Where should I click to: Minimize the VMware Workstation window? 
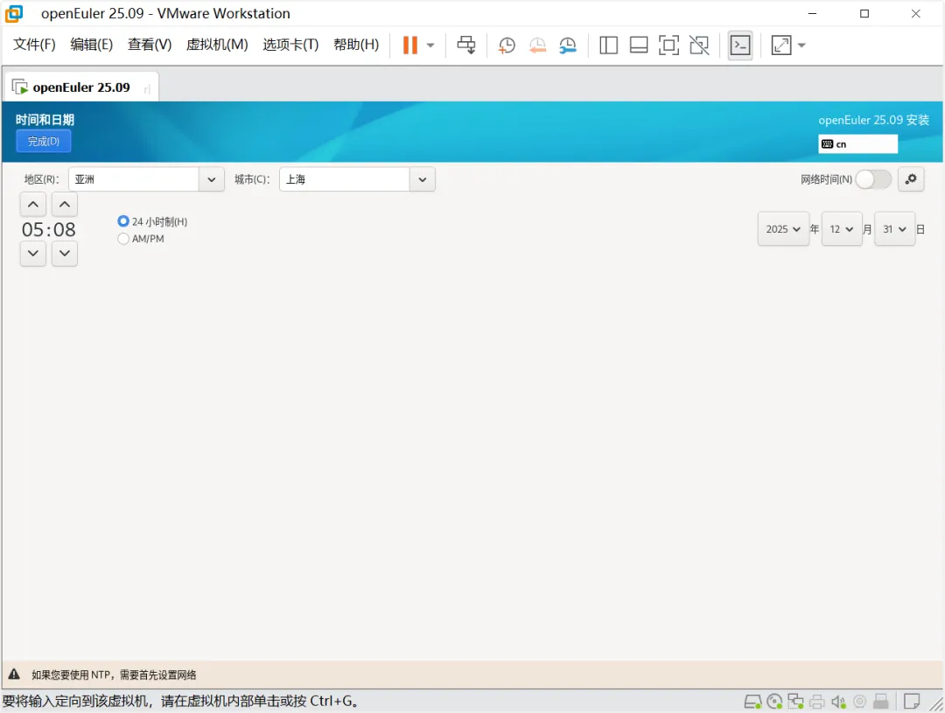point(813,13)
